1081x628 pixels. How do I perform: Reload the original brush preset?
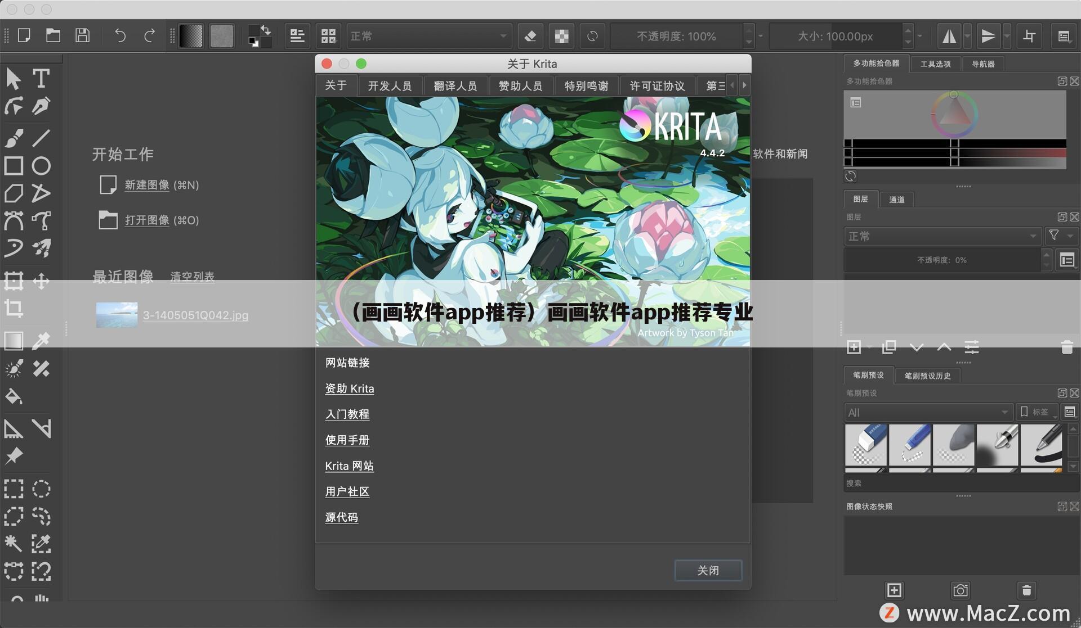coord(592,36)
